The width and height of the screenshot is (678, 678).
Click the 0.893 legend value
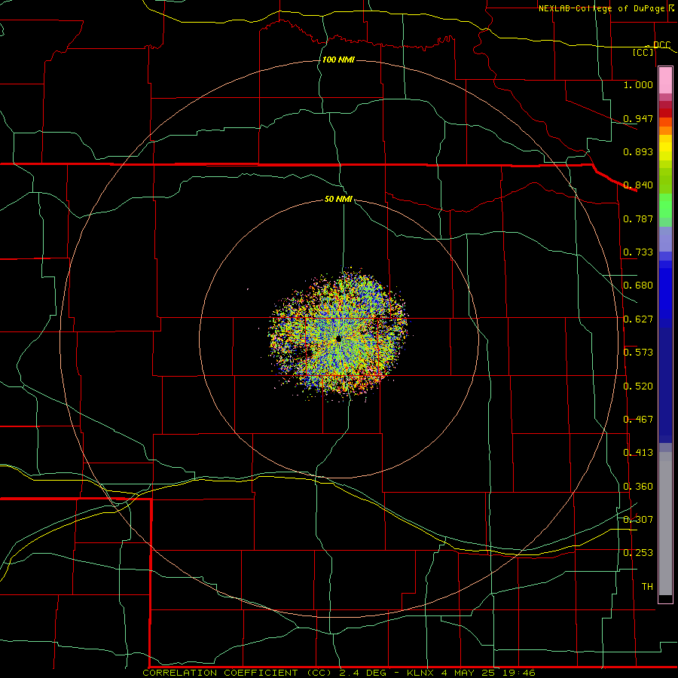coord(638,151)
